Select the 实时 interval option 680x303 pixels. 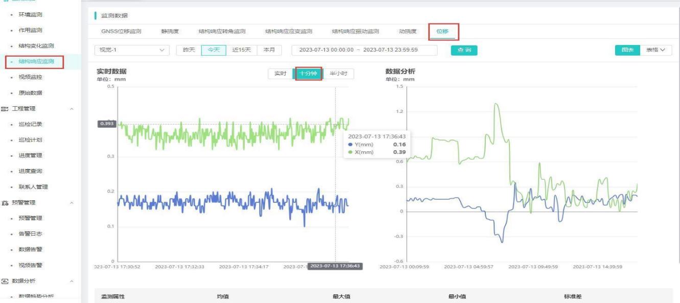pyautogui.click(x=280, y=74)
